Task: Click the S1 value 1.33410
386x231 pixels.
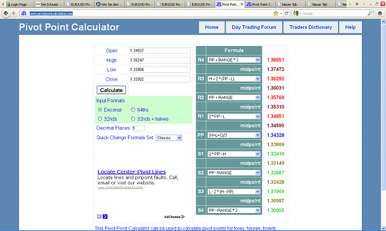Action: pyautogui.click(x=275, y=154)
